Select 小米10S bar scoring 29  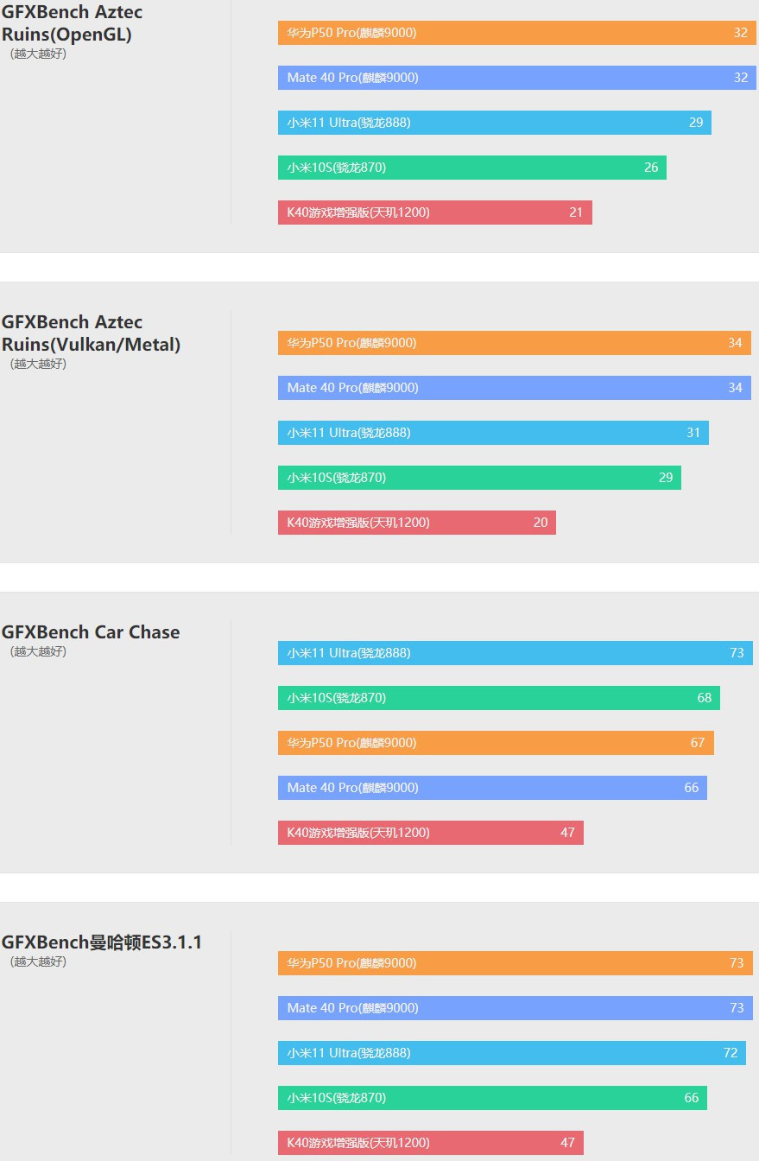tap(479, 478)
